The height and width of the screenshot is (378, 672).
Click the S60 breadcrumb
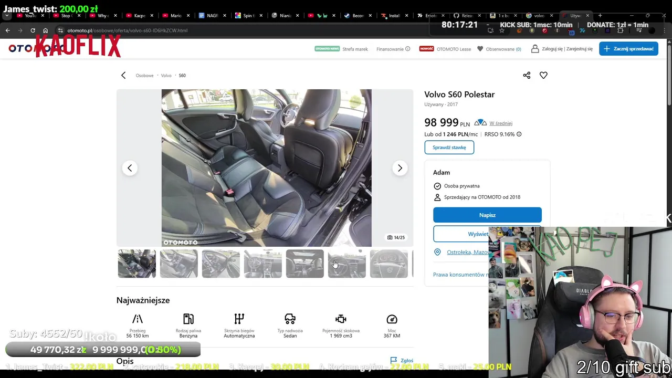tap(182, 76)
